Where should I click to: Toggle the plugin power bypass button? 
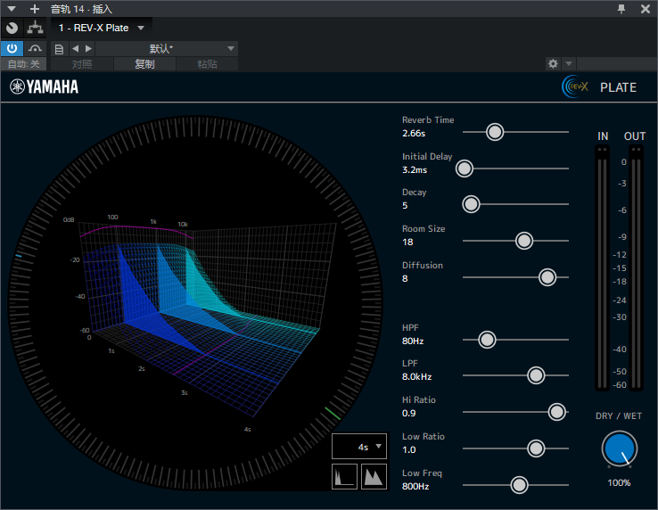point(12,49)
